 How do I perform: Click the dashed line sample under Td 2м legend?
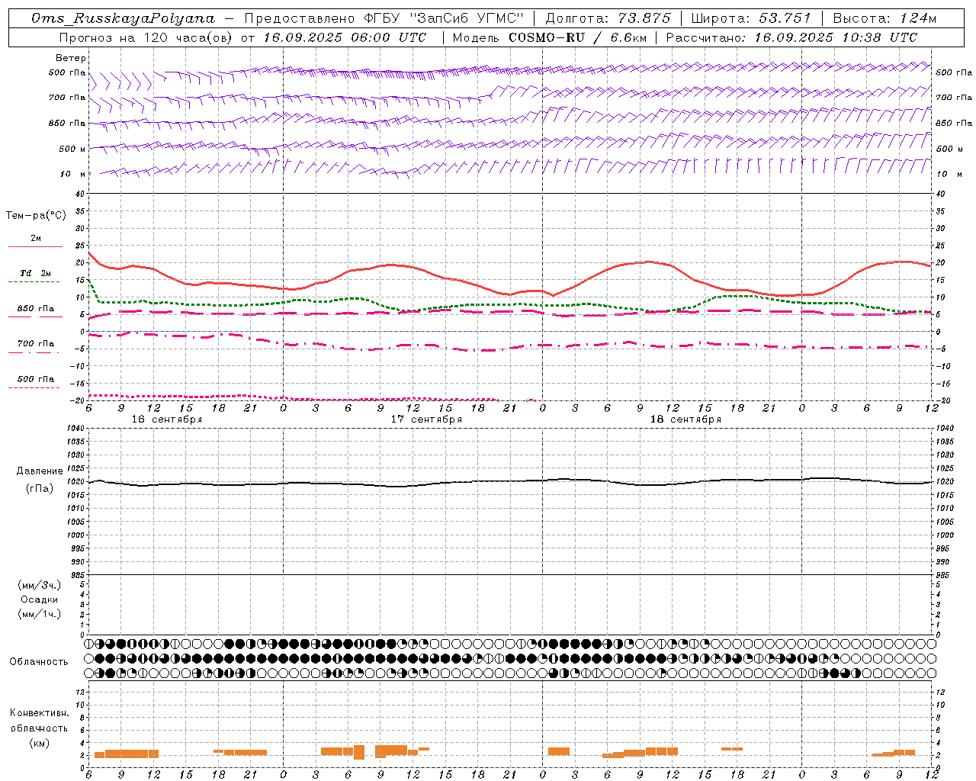[x=34, y=282]
